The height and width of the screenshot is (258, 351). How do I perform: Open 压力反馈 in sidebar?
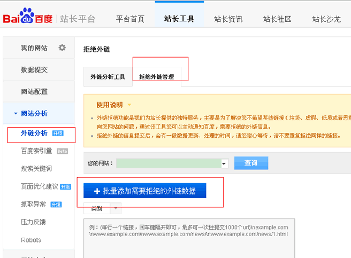pos(33,222)
